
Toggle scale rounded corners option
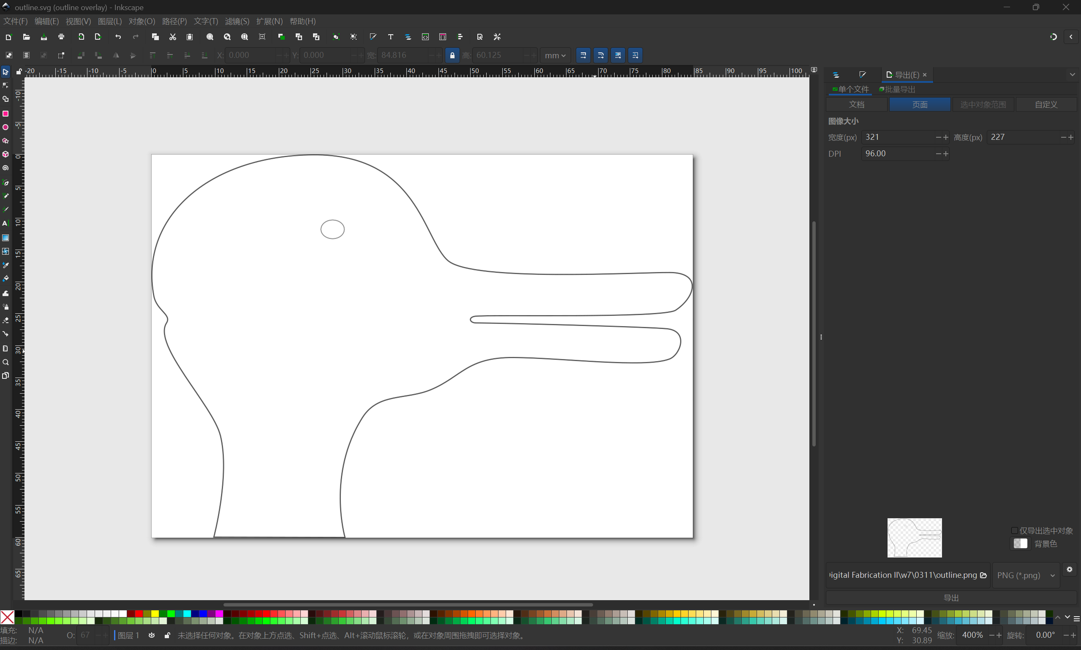[601, 55]
